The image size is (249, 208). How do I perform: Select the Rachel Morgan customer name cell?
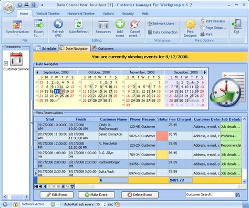click(x=113, y=164)
